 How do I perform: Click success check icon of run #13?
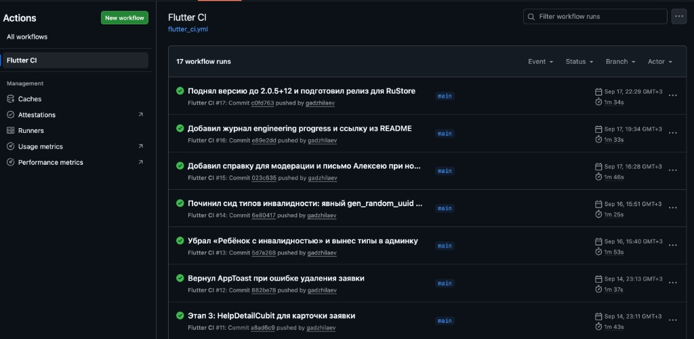coord(180,241)
